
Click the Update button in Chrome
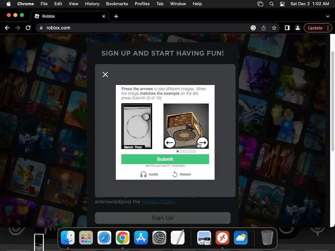(315, 28)
